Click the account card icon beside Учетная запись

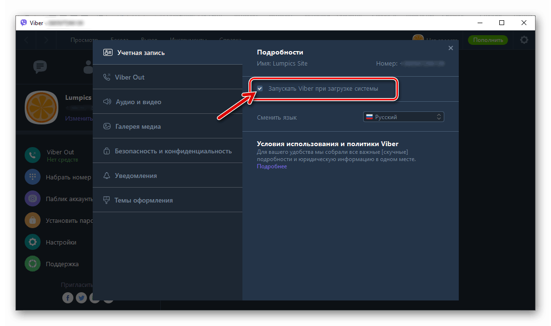tap(108, 52)
